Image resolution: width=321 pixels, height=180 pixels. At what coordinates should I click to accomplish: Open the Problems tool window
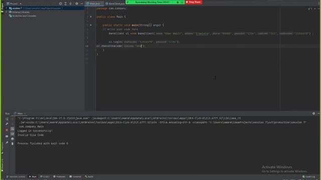[x=59, y=176]
